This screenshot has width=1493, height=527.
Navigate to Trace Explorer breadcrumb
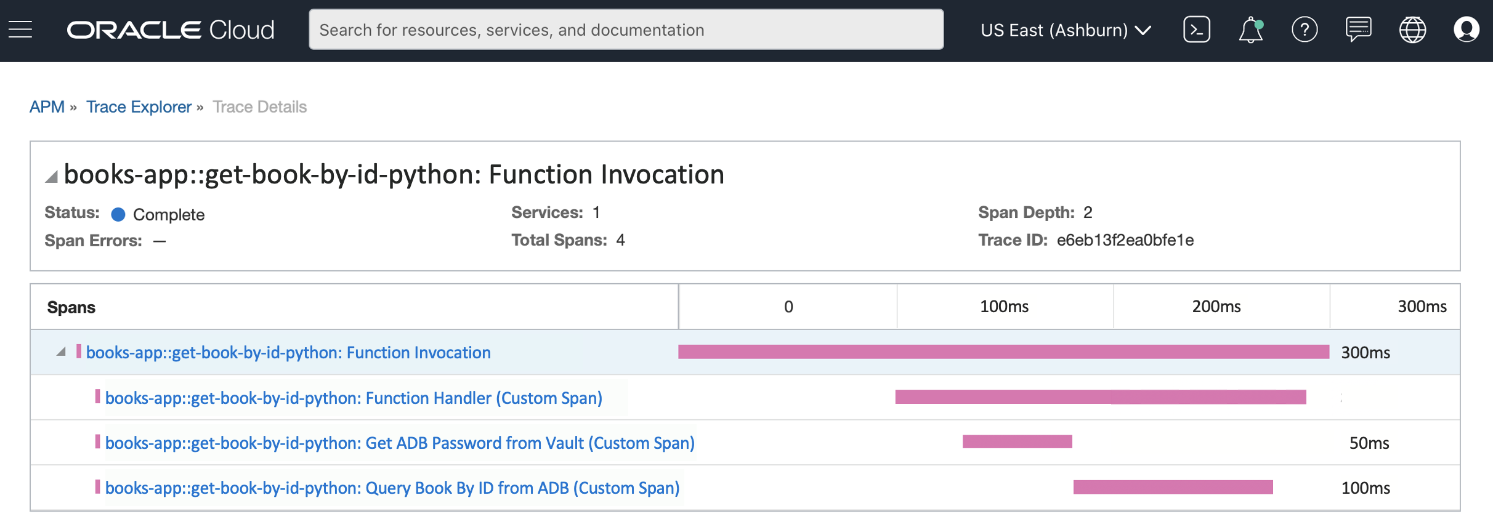[x=139, y=107]
